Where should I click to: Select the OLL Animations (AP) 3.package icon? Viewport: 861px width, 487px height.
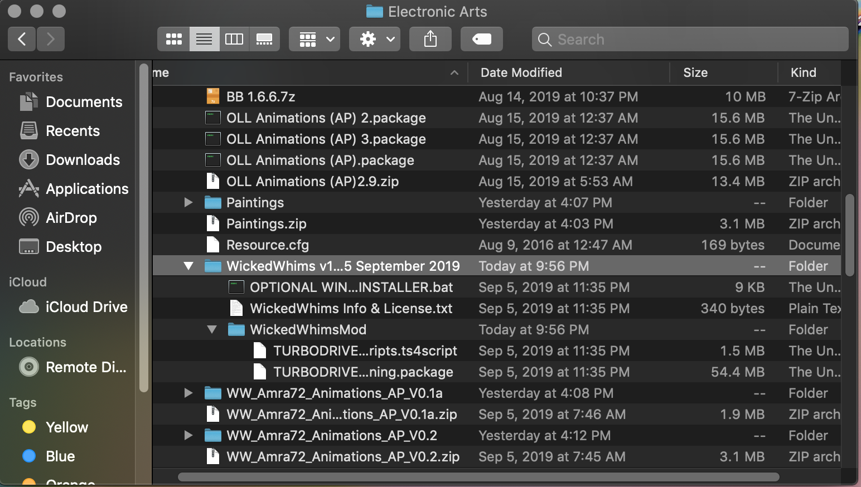(213, 139)
